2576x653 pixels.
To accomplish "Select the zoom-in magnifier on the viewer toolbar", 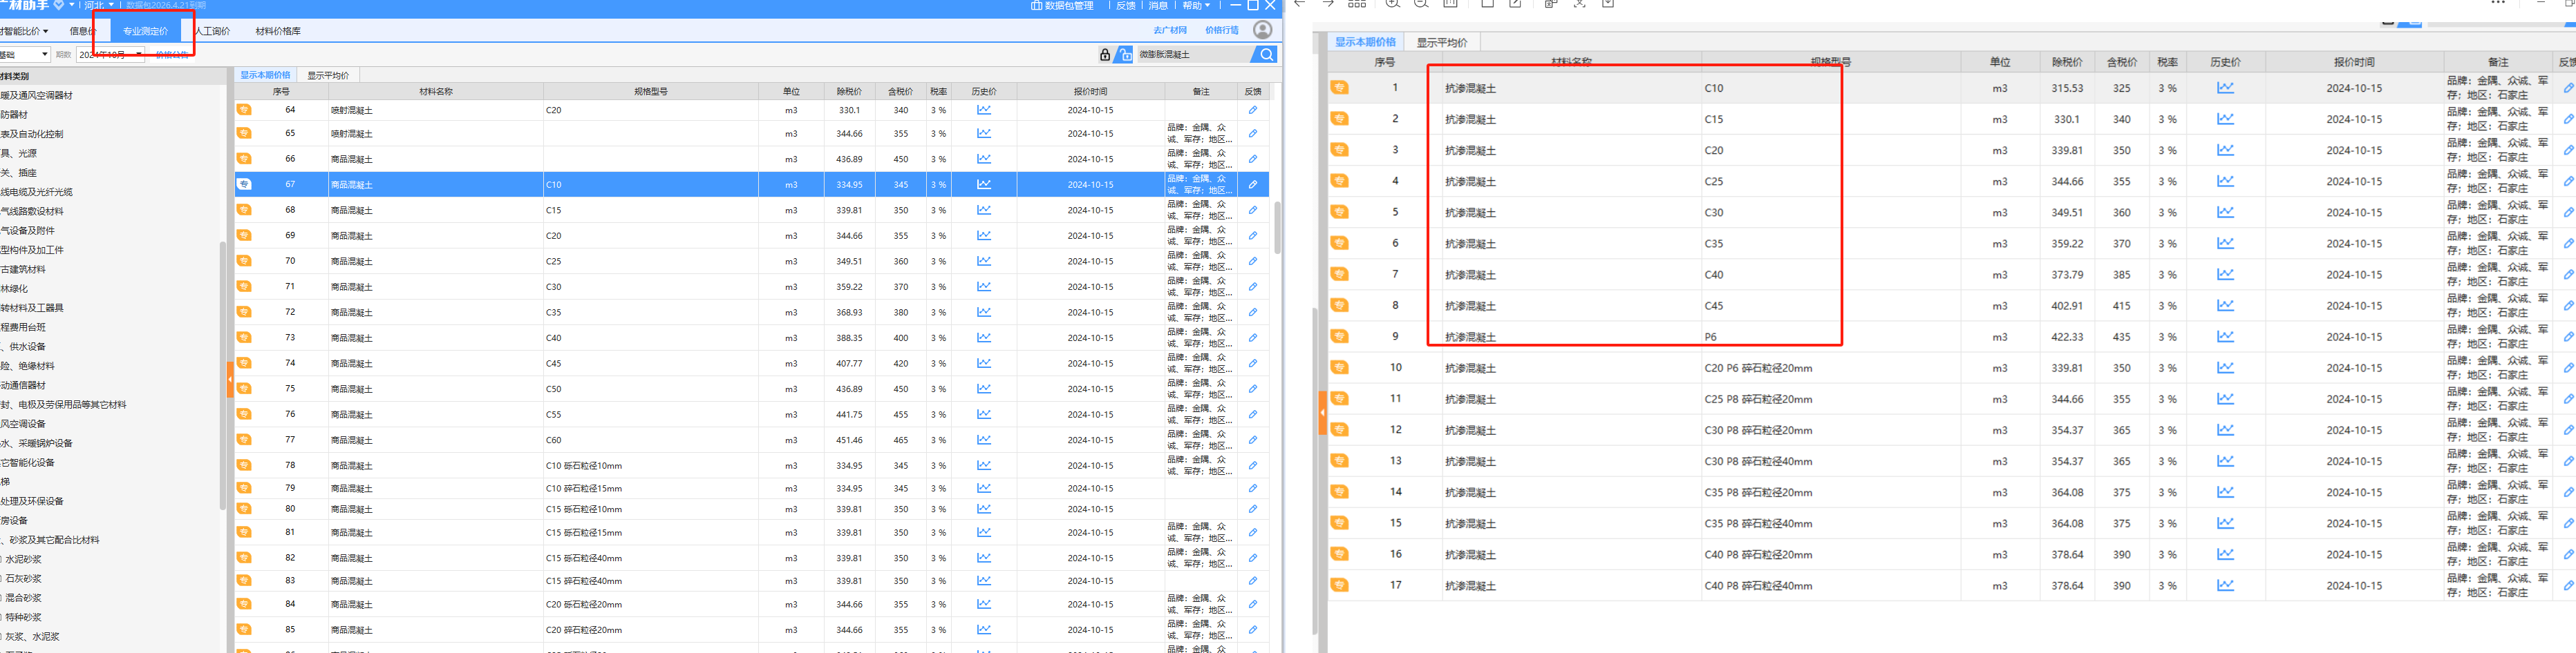I will pyautogui.click(x=1393, y=4).
